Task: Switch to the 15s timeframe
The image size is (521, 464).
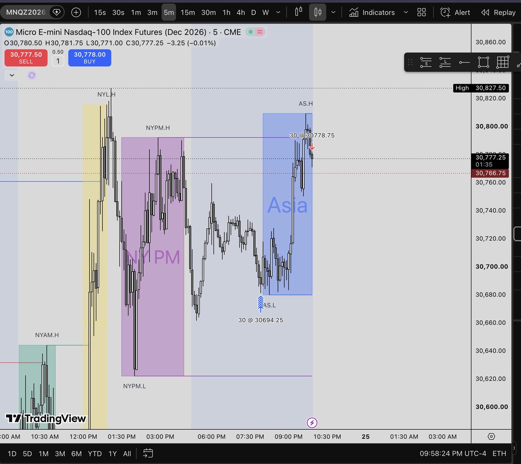Action: pos(100,13)
